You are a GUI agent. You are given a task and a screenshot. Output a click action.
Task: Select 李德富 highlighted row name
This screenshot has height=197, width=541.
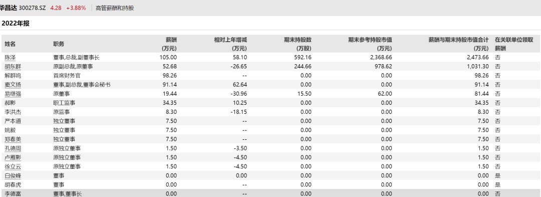pos(13,194)
